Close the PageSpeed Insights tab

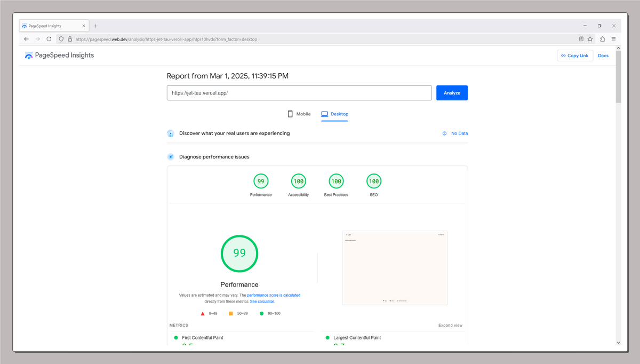(84, 26)
